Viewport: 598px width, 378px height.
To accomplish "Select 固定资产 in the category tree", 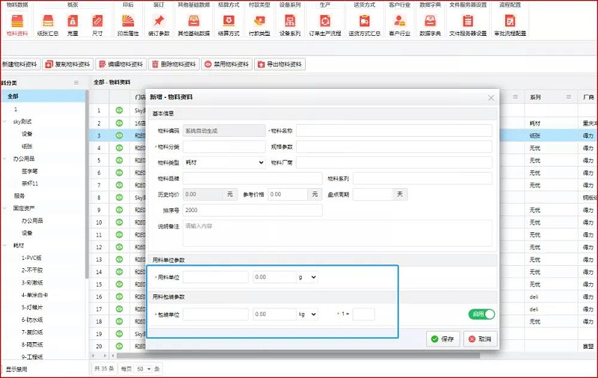I will pyautogui.click(x=25, y=208).
